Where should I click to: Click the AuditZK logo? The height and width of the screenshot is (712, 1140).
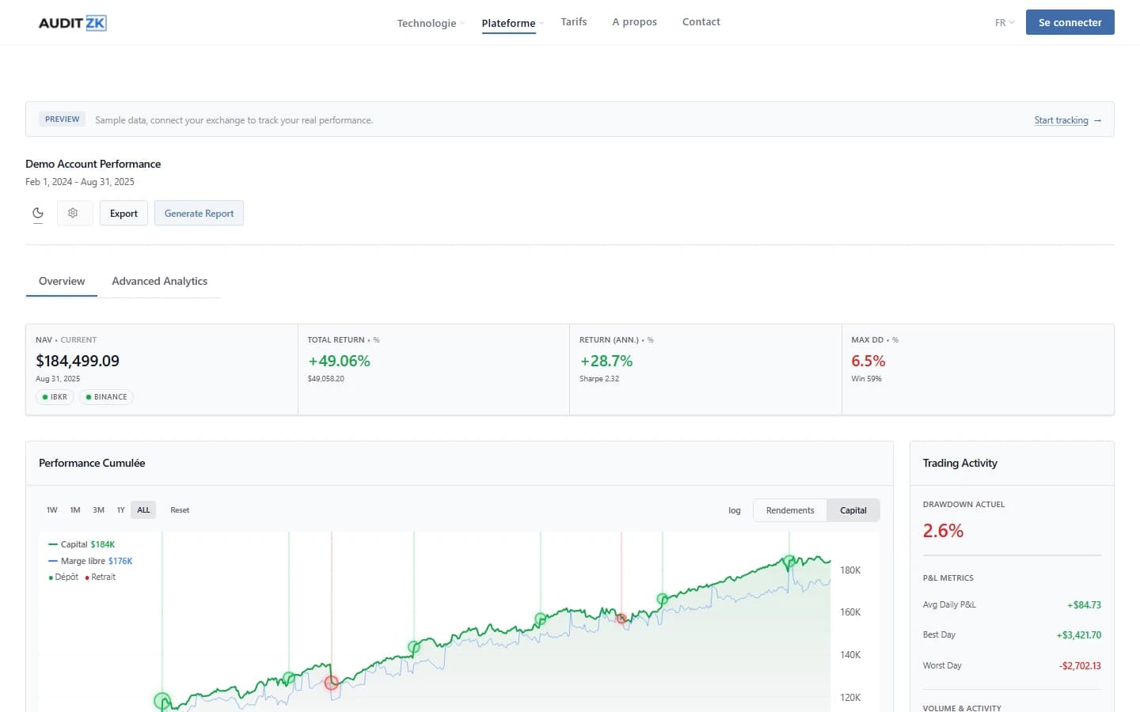click(72, 23)
